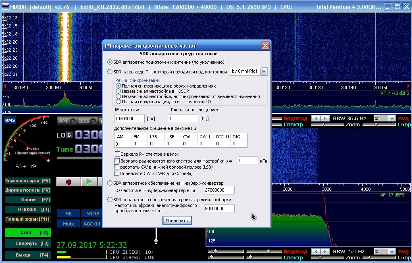This screenshot has height=263, width=412.
Task: Increase RBW 36.6 Hz with right arrow
Action: [325, 118]
